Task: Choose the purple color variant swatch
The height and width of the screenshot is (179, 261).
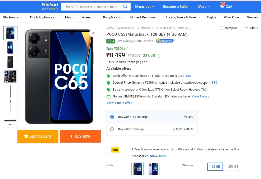Action: point(153,169)
